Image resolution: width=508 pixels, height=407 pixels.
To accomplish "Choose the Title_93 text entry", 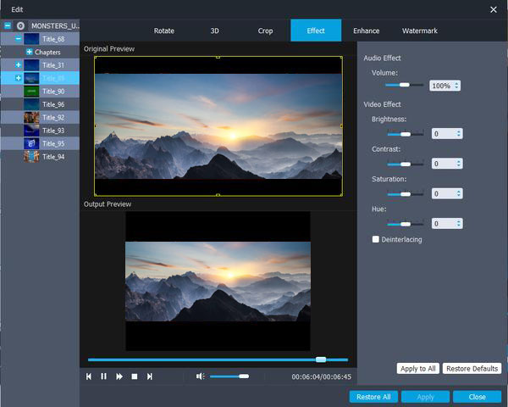I will click(53, 131).
